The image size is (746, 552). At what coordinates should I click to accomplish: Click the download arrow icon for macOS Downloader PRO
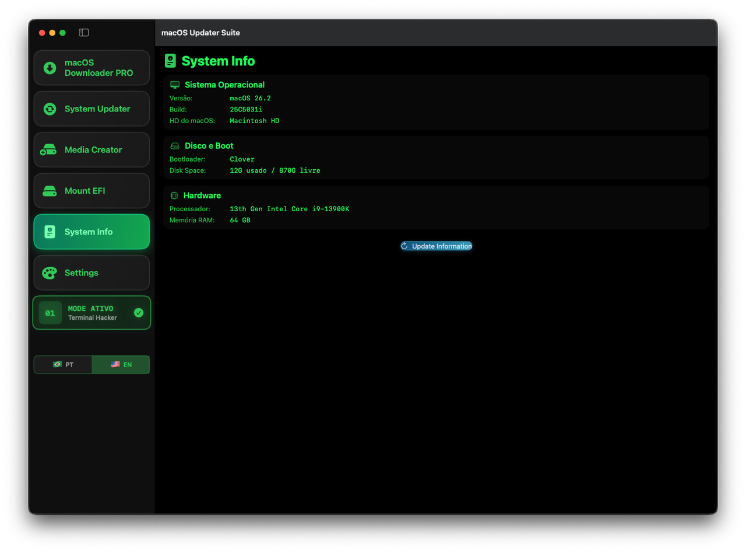pos(50,68)
